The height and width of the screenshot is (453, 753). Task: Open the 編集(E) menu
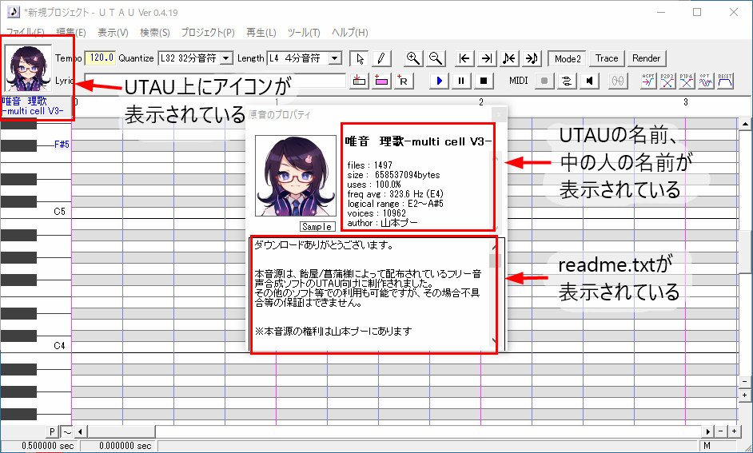point(70,32)
